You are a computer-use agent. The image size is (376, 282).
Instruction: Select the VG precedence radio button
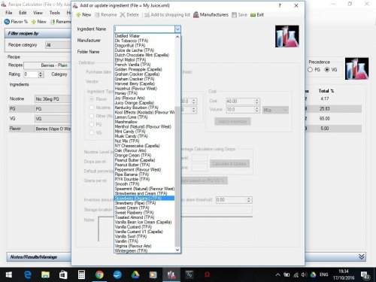[x=327, y=70]
